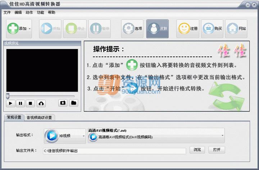Open snapshot folder with the folder icon
This screenshot has height=170, width=259.
click(73, 103)
